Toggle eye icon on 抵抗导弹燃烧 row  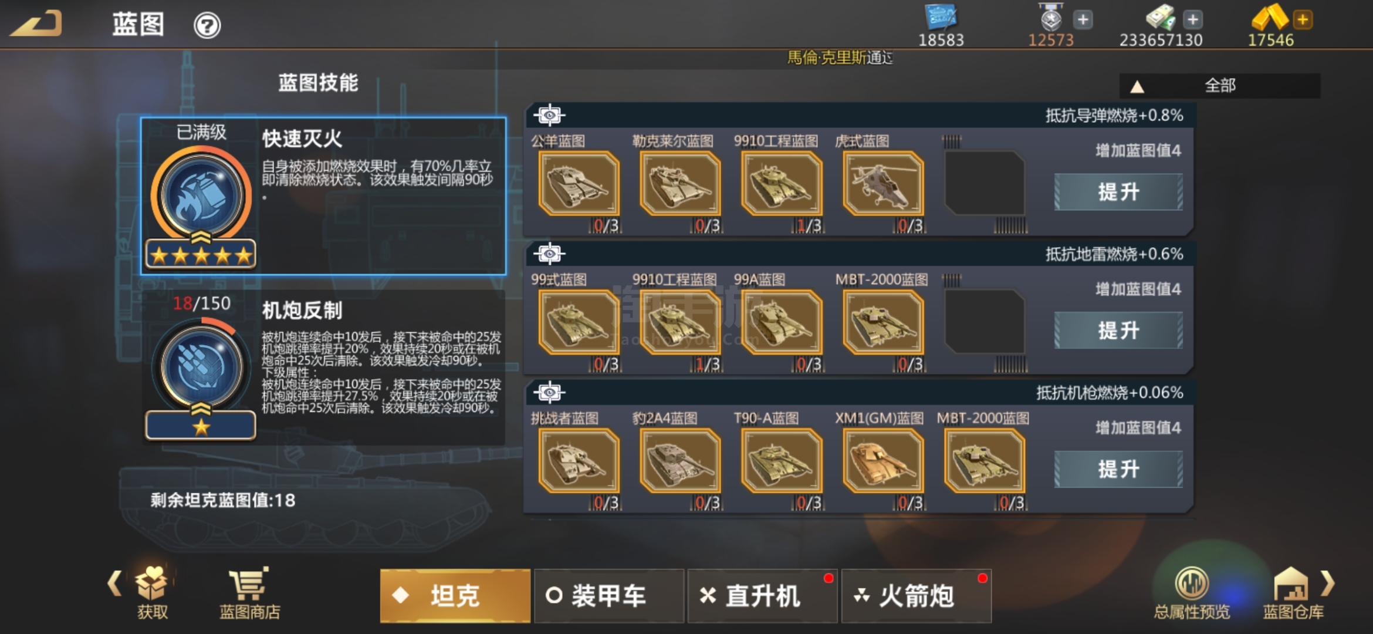(549, 115)
